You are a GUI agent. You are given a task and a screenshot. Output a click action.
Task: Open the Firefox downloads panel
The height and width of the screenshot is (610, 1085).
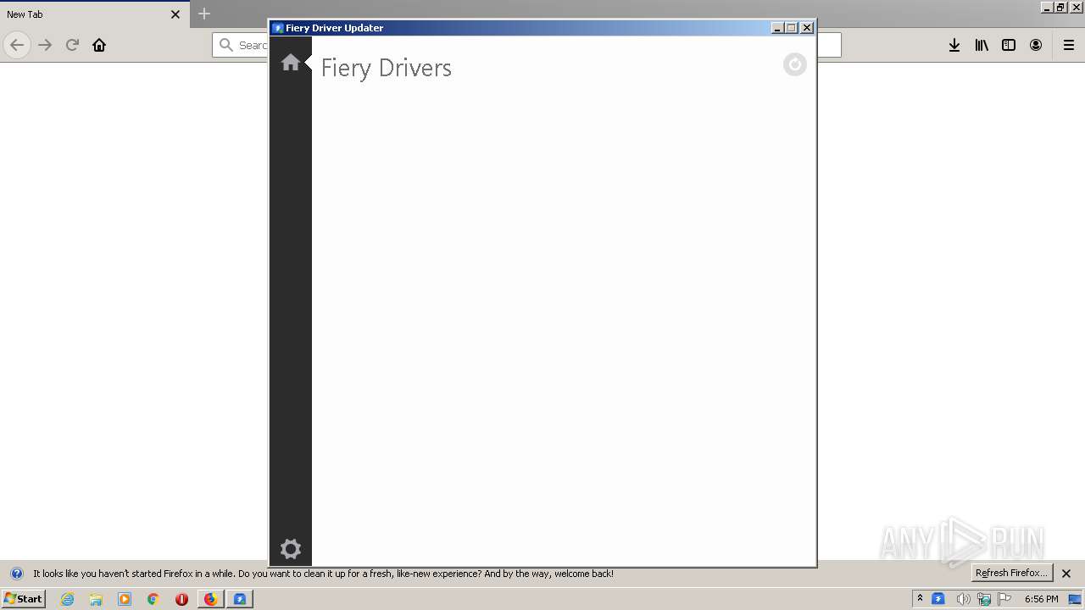(x=954, y=45)
